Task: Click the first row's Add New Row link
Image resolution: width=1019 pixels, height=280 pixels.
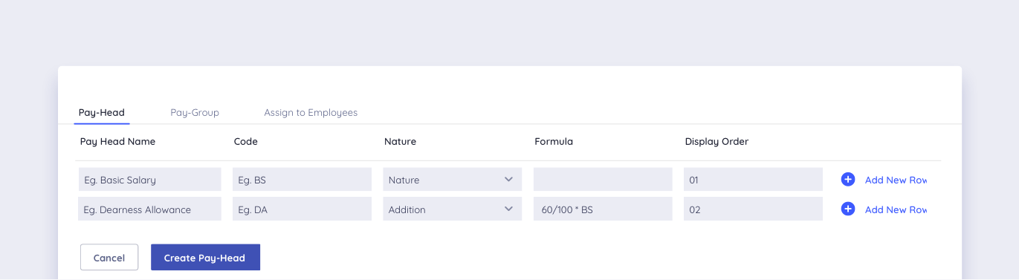Action: 896,180
